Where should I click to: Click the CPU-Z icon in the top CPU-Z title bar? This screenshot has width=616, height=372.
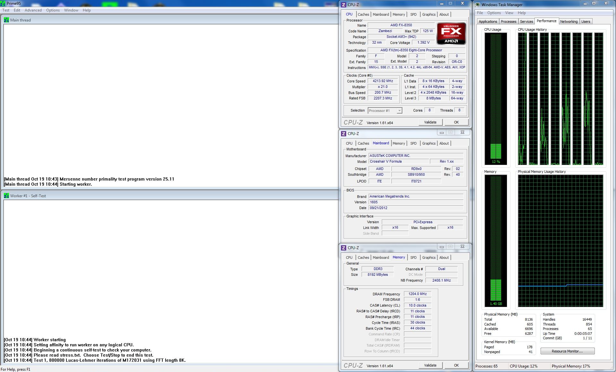tap(344, 4)
